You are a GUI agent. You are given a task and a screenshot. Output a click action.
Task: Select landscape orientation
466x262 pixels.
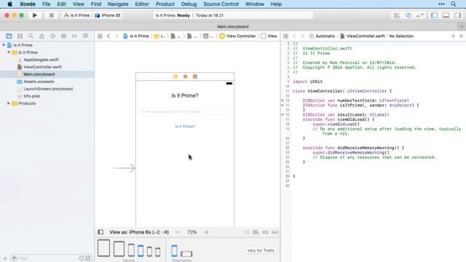[x=186, y=254]
